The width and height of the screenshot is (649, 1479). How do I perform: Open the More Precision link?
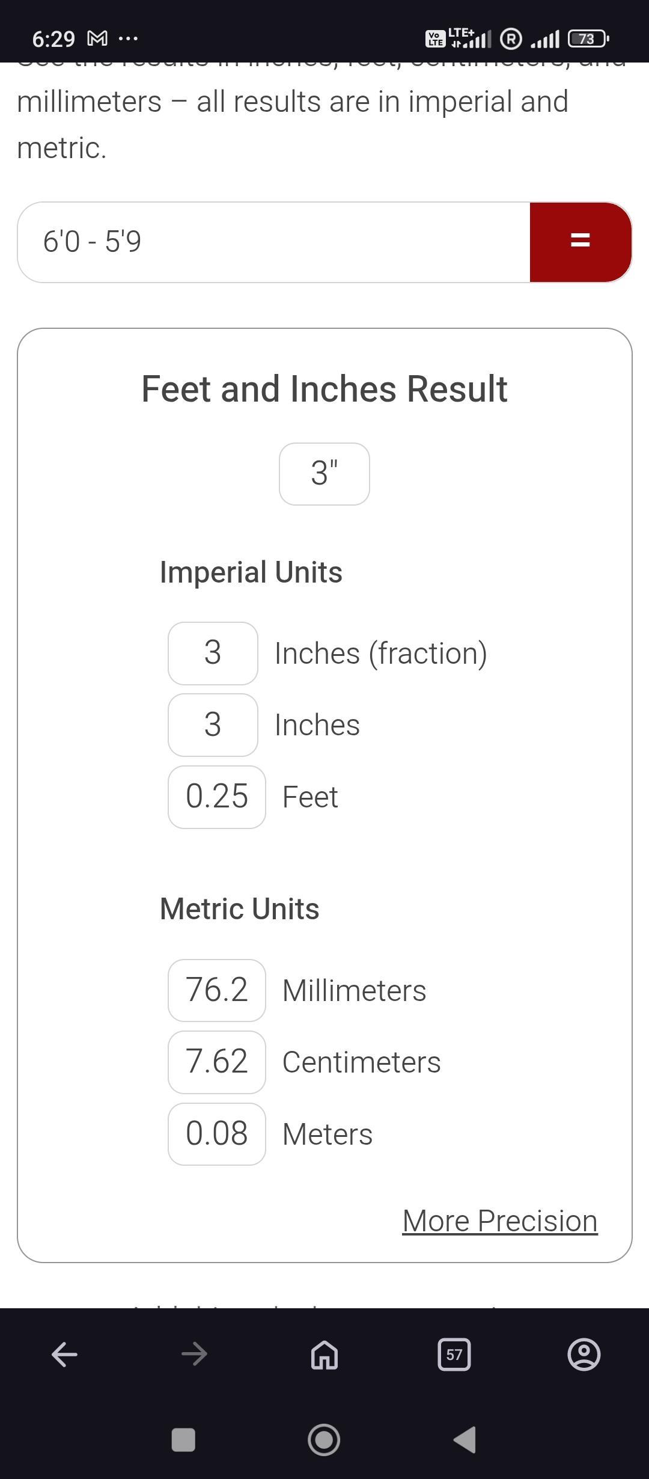click(x=500, y=1221)
